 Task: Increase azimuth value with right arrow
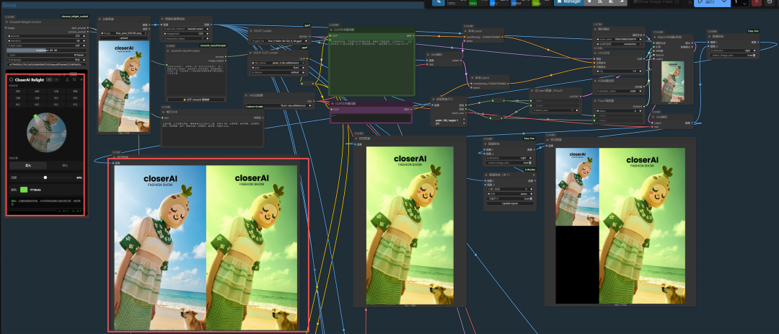(84, 36)
